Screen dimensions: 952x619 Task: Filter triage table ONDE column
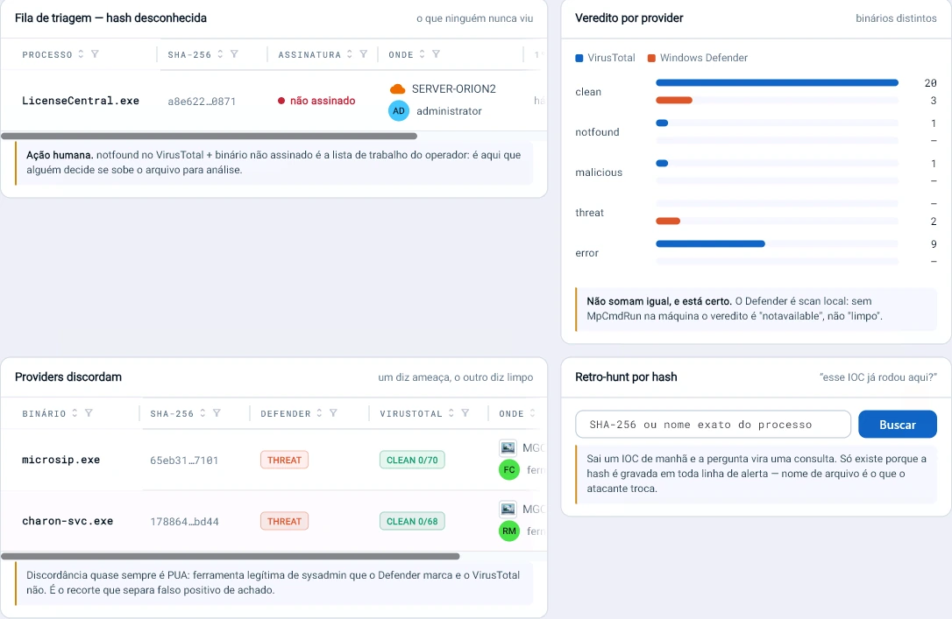pyautogui.click(x=436, y=54)
